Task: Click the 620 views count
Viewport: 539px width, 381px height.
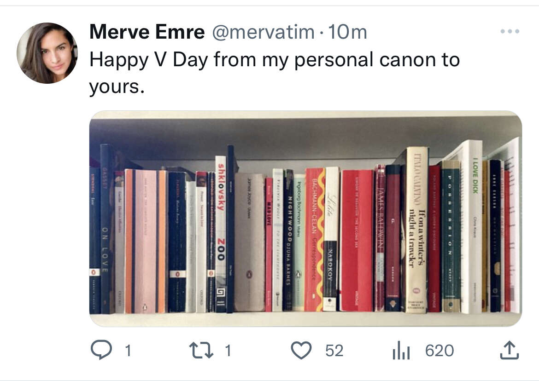Action: [x=439, y=351]
